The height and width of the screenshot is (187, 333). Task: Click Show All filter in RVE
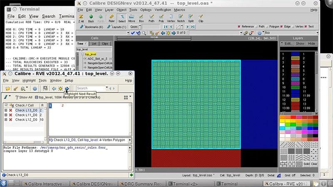pos(24,97)
